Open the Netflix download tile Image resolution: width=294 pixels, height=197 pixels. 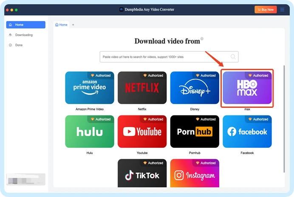tap(142, 87)
